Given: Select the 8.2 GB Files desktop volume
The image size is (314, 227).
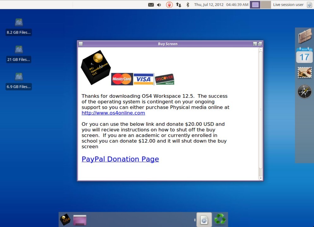Looking at the screenshot, I should point(19,27).
